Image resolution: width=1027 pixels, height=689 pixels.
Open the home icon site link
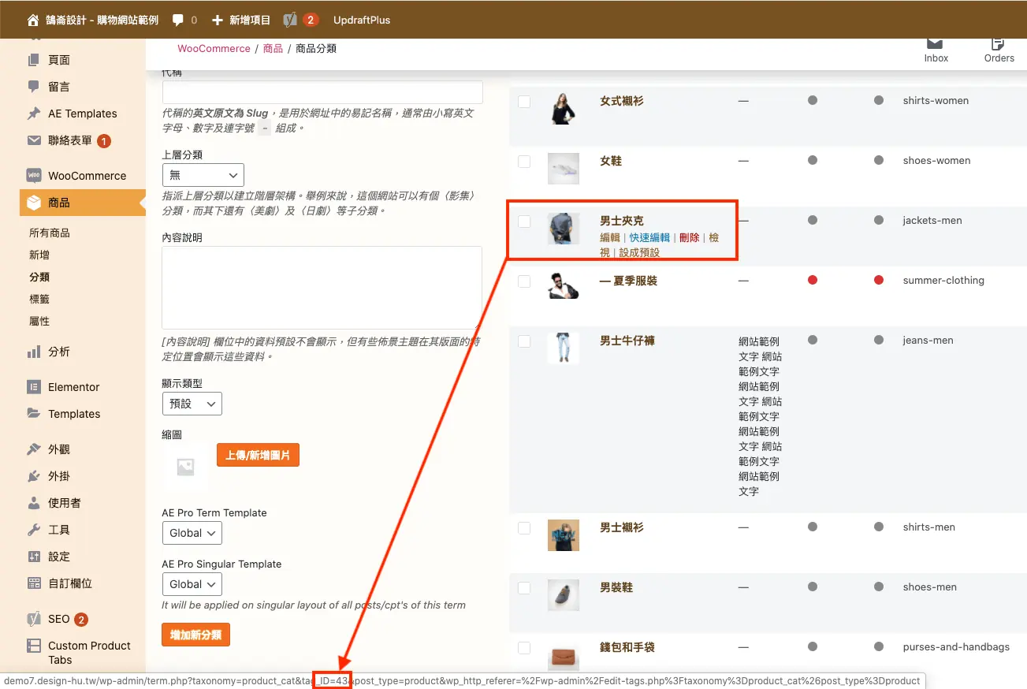33,20
